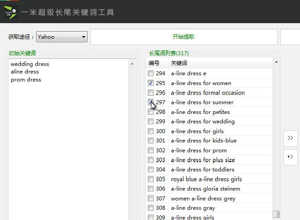The height and width of the screenshot is (220, 300).
Task: Select 'a-line dress e' keyword
Action: (x=189, y=73)
